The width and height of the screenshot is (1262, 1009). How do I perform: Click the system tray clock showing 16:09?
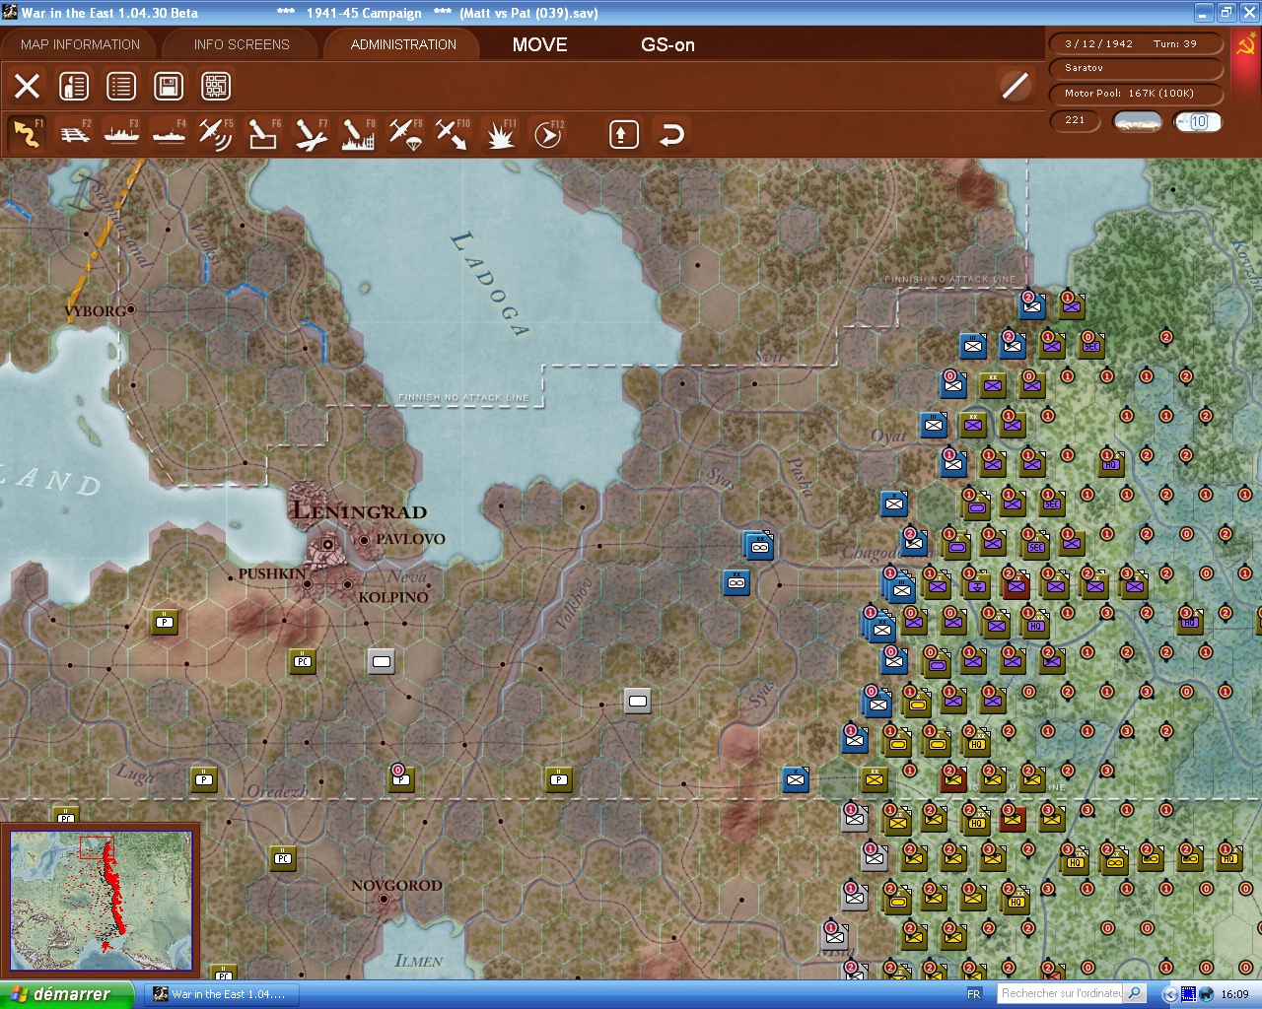coord(1234,994)
